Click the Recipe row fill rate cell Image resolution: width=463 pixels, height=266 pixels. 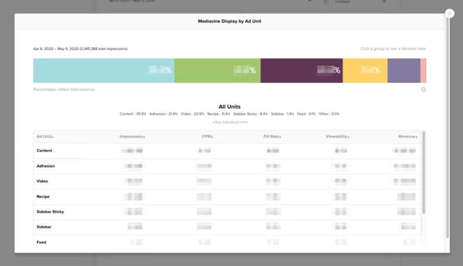click(x=273, y=197)
